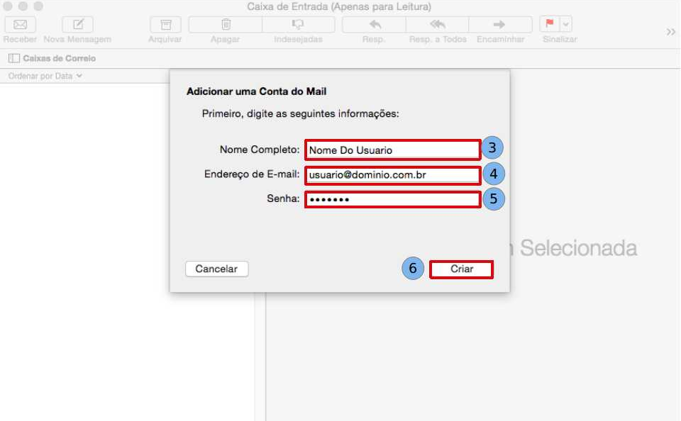Click Criar to create the account

[461, 269]
